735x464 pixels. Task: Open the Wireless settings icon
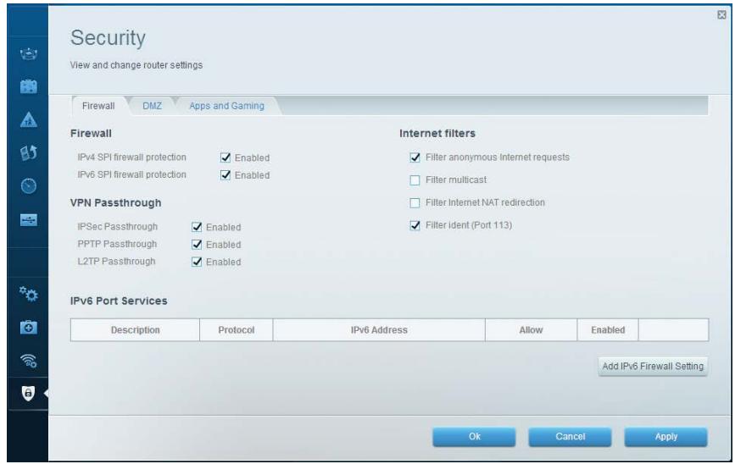coord(29,361)
